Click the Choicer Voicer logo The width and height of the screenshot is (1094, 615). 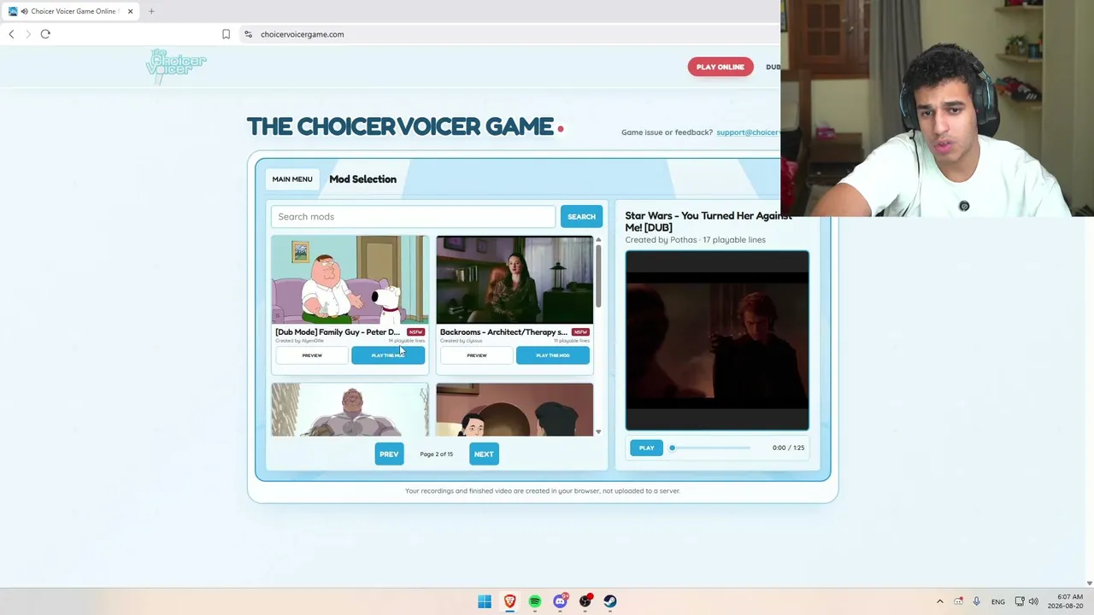coord(176,66)
